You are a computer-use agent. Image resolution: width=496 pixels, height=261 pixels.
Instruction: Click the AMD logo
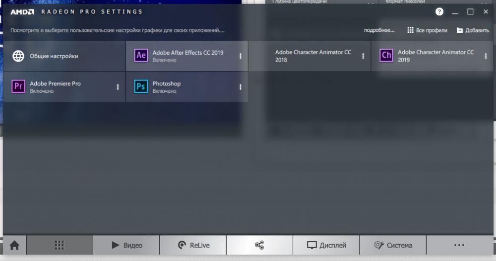click(22, 12)
